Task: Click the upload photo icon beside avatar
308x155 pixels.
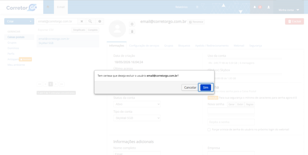Action: 132,24
